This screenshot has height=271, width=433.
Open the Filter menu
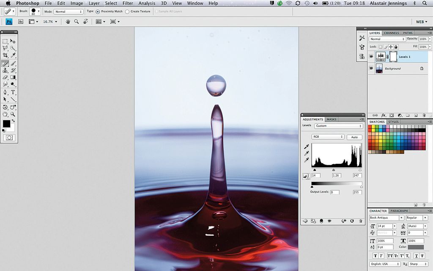(127, 3)
